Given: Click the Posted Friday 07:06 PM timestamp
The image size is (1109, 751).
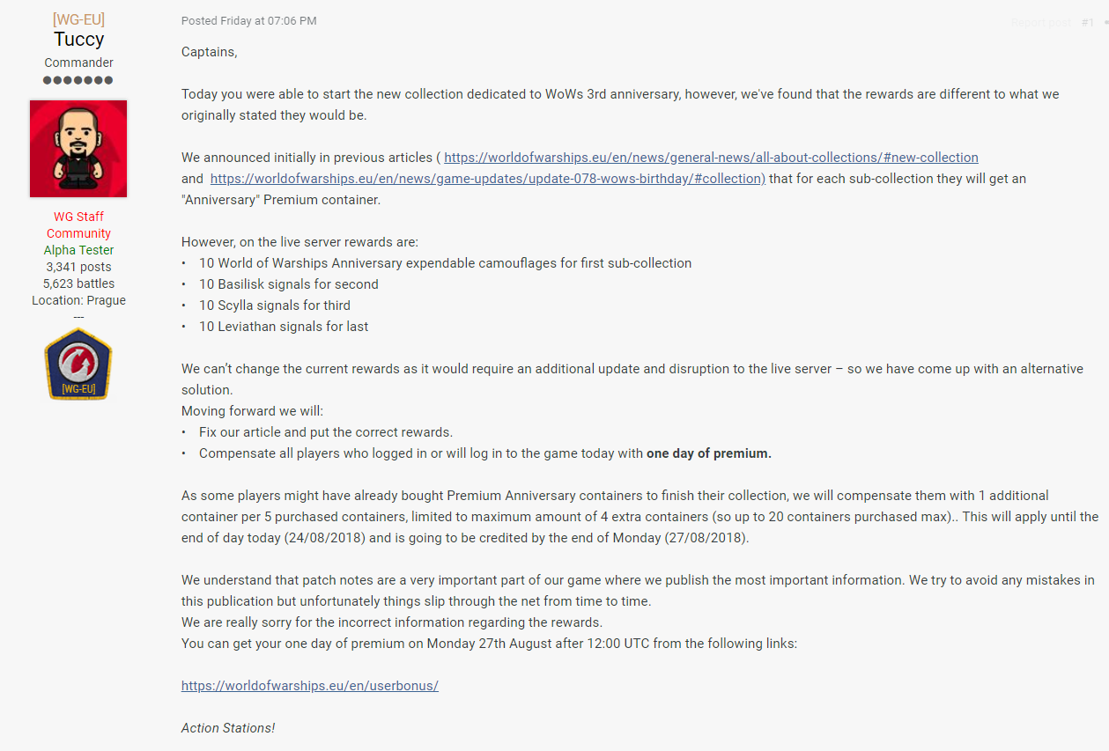Looking at the screenshot, I should (x=248, y=20).
